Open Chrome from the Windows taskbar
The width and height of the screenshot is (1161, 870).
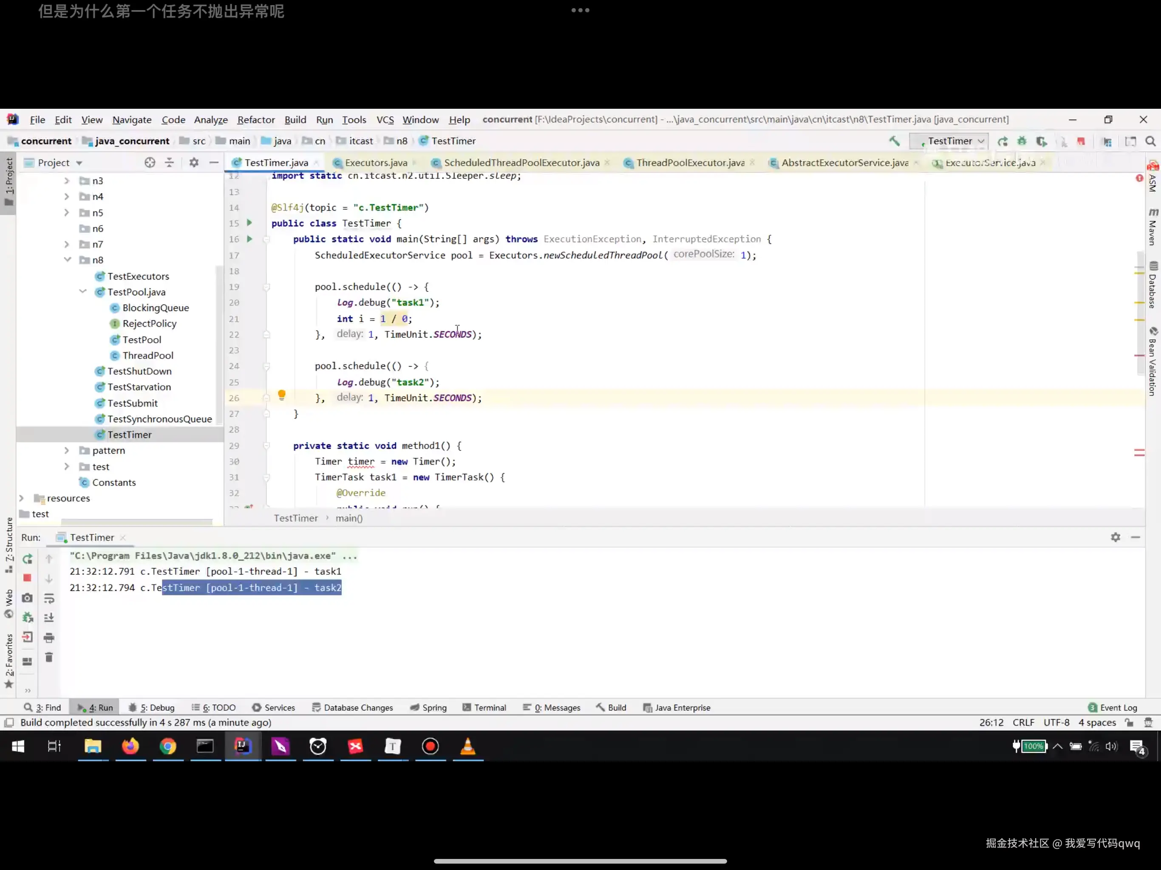[168, 746]
